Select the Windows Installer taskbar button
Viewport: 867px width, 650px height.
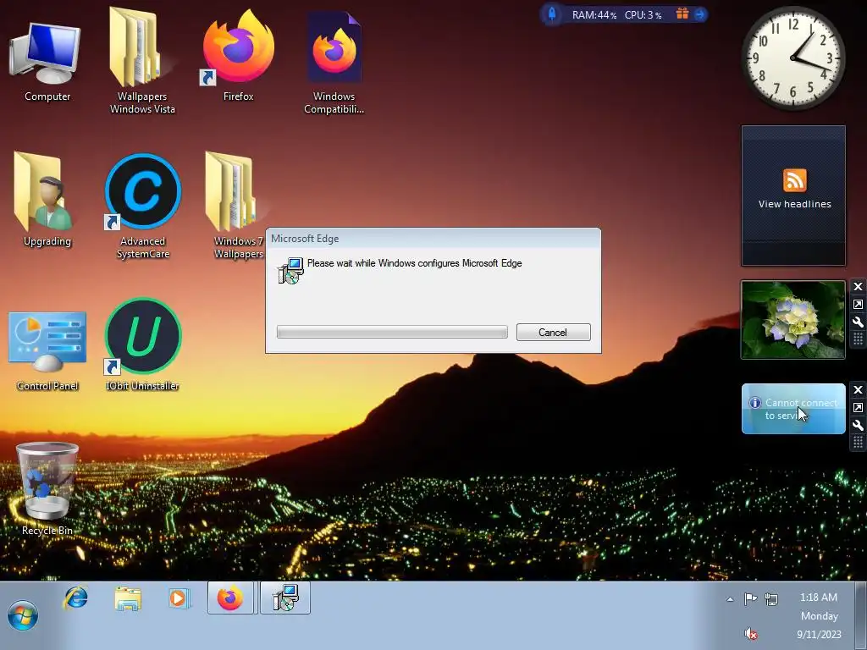(x=285, y=598)
